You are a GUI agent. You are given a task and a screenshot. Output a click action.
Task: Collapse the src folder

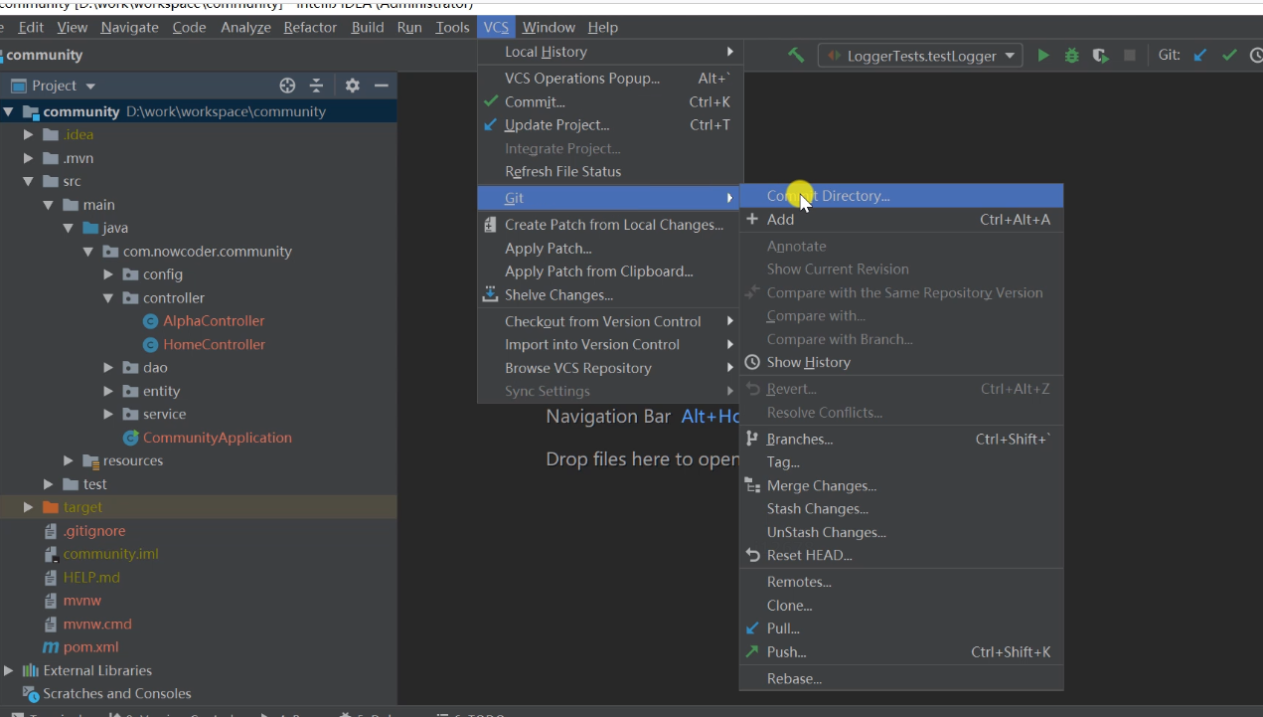click(29, 181)
